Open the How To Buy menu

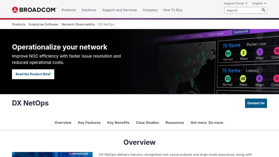(173, 10)
